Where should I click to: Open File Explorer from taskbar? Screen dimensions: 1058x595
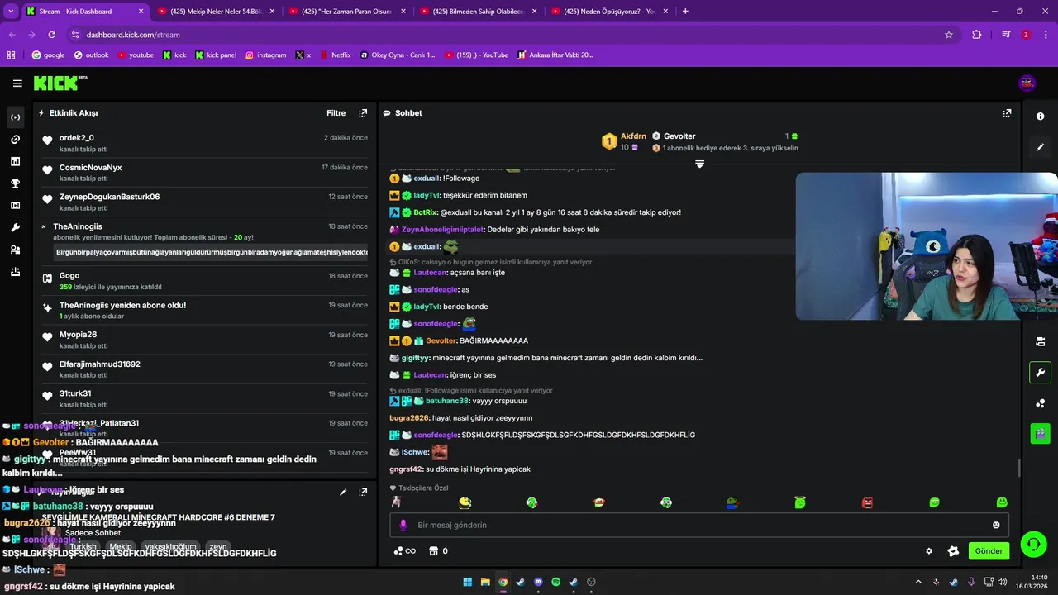click(485, 582)
